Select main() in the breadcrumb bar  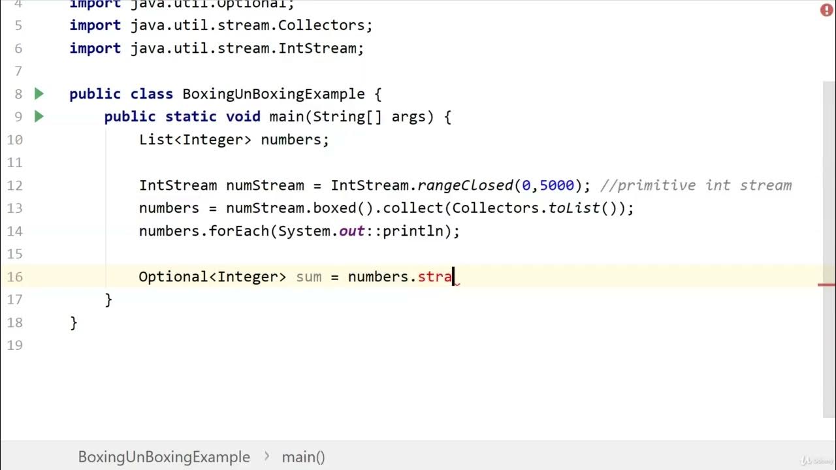coord(303,457)
